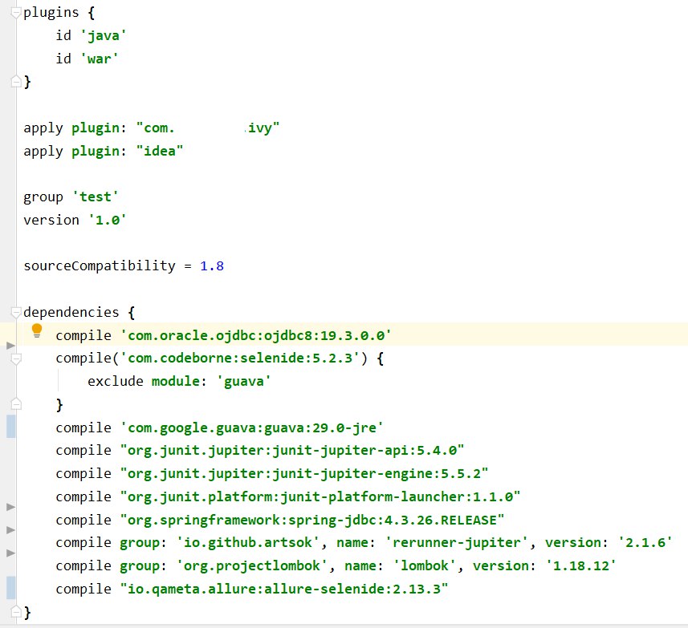Click the '2.1.6' version string
688x628 pixels.
pos(645,543)
